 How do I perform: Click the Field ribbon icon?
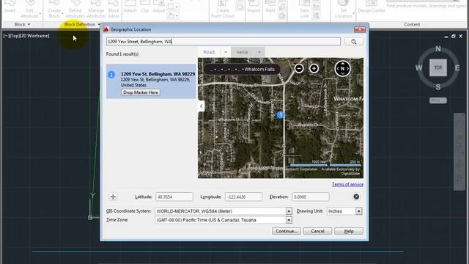coord(270,7)
